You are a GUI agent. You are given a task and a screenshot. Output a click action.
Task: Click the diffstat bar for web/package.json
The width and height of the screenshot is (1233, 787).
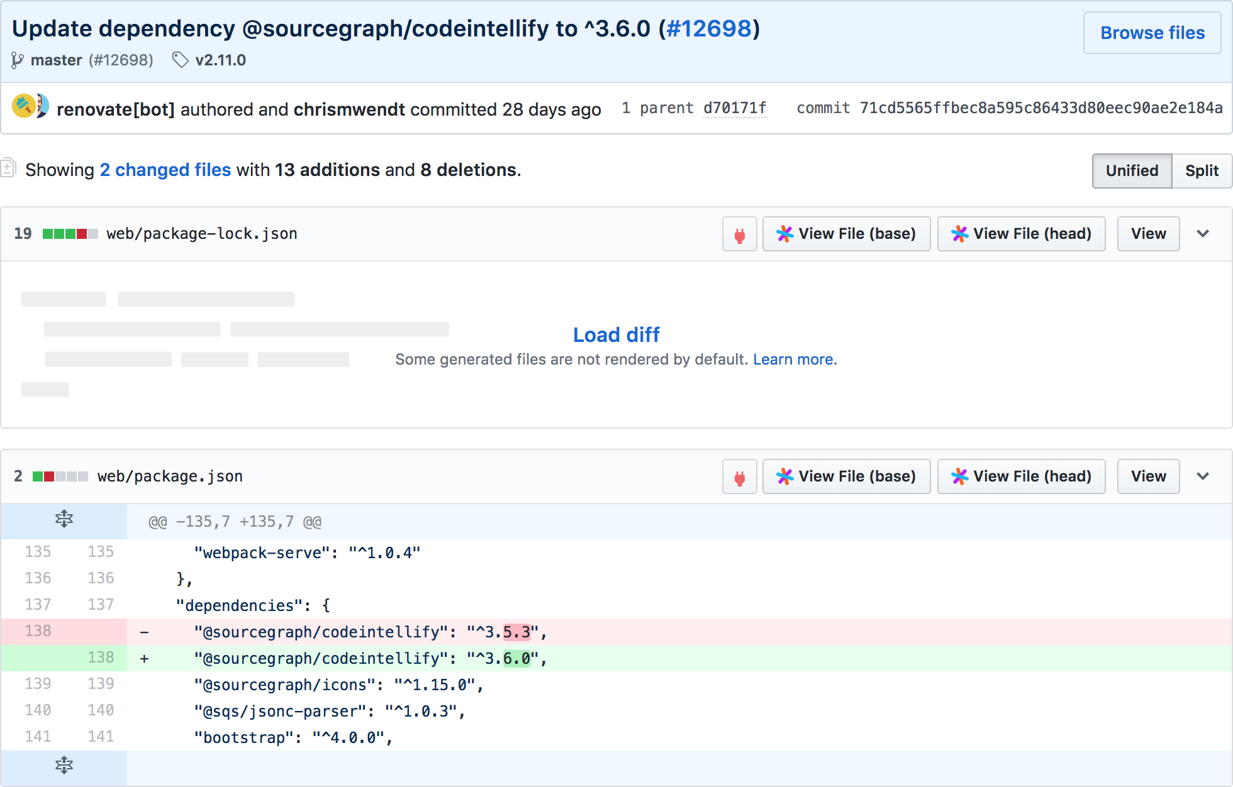60,476
